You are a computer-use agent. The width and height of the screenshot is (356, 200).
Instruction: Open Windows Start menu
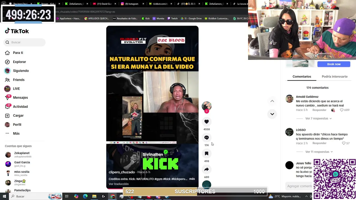tap(4, 196)
